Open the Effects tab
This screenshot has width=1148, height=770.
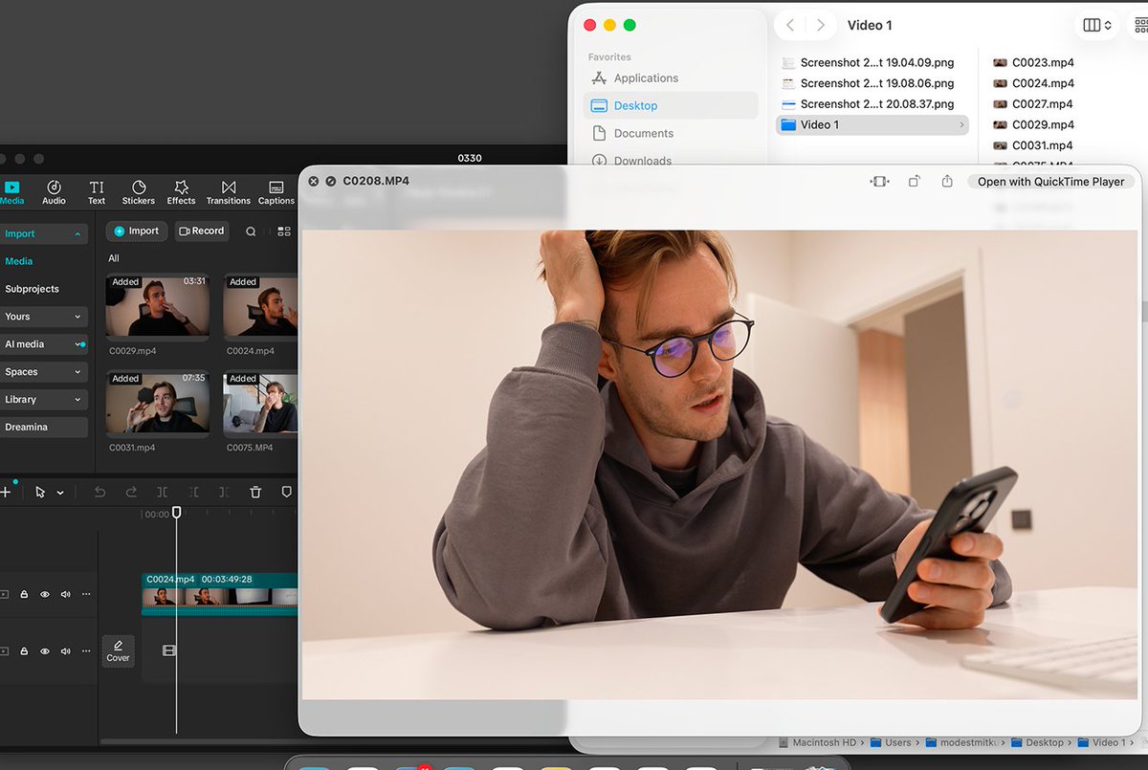181,192
